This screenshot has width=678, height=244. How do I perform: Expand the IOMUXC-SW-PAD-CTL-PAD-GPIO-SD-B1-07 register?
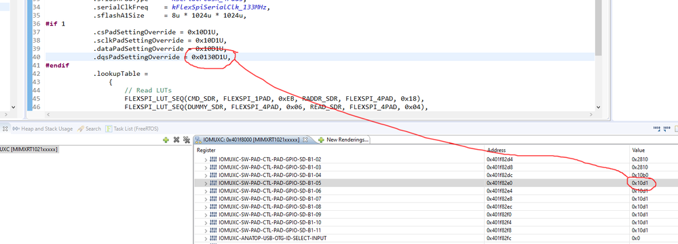tap(206, 199)
